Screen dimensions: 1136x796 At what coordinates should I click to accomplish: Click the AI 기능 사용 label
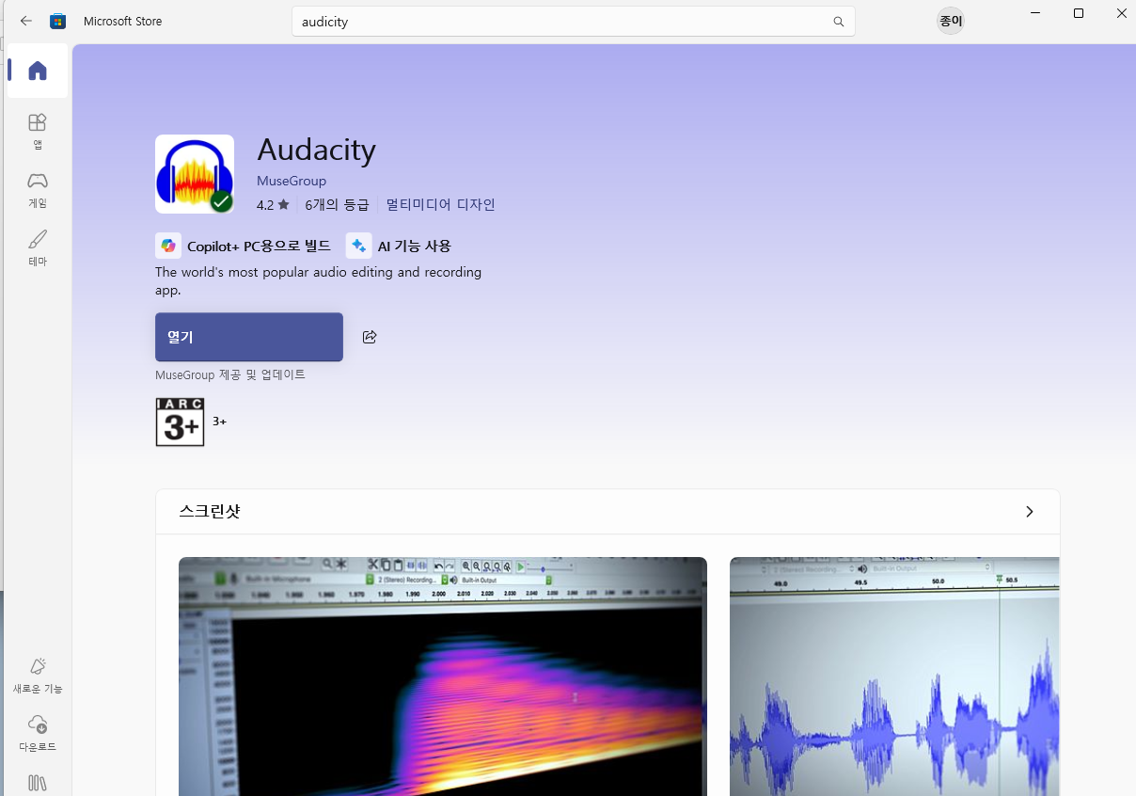coord(415,246)
